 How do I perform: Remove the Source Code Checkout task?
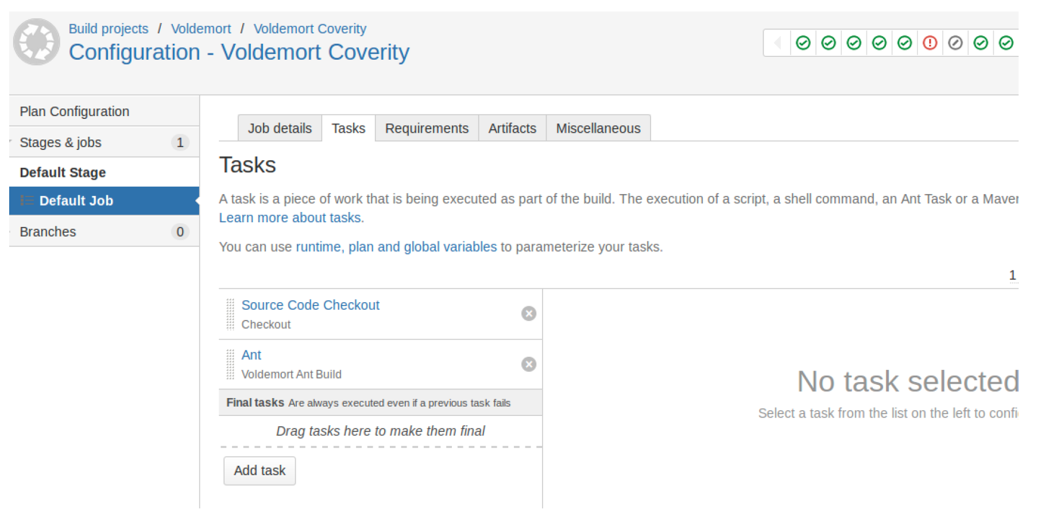pyautogui.click(x=528, y=314)
